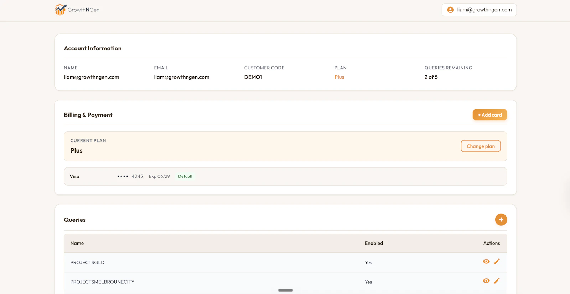Viewport: 570px width, 294px height.
Task: Click customer code DEMO1 value
Action: tap(253, 77)
